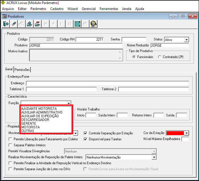199x181 pixels.
Task: Click the Inicio work hours field
Action: (91, 115)
